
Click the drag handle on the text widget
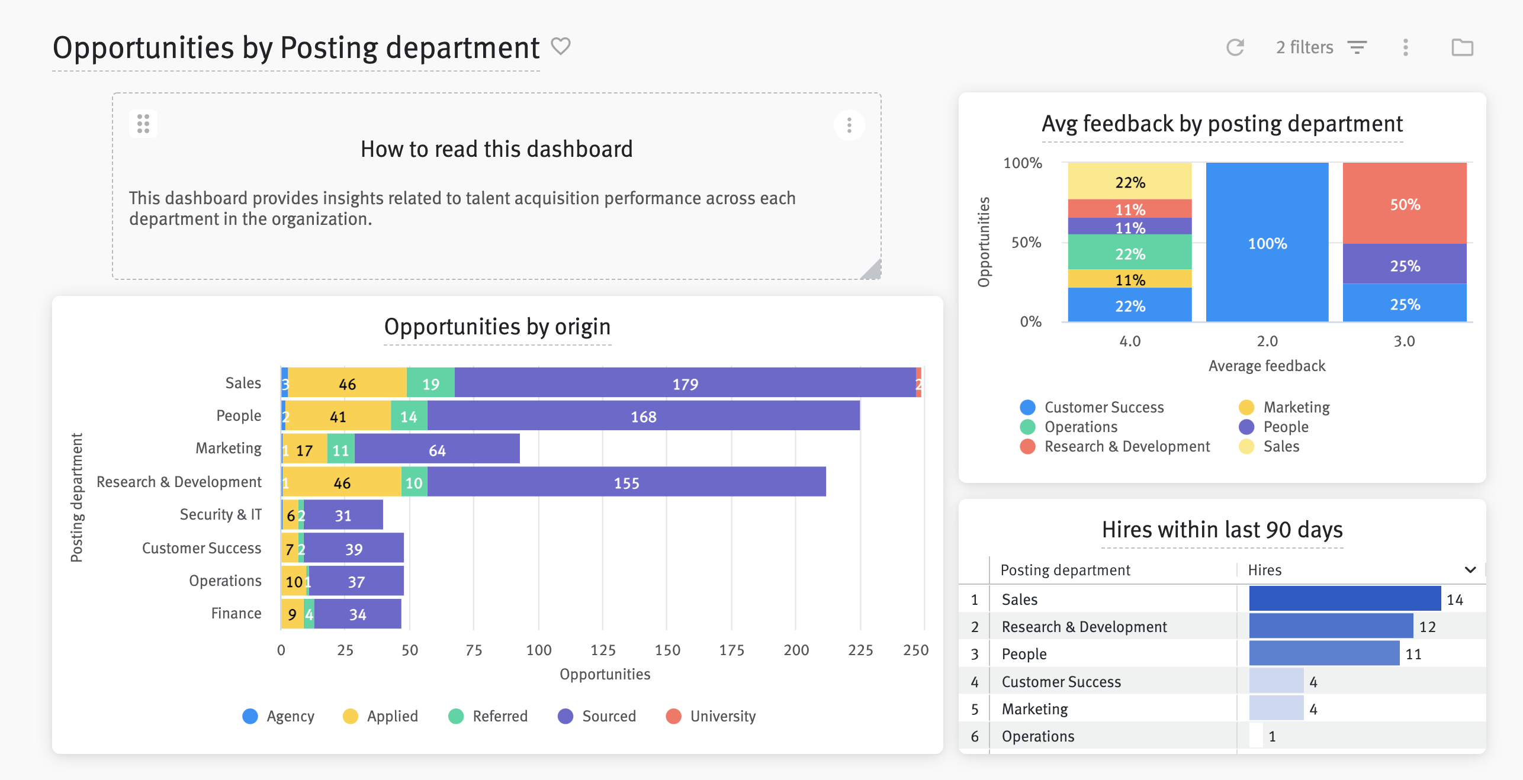click(x=142, y=124)
